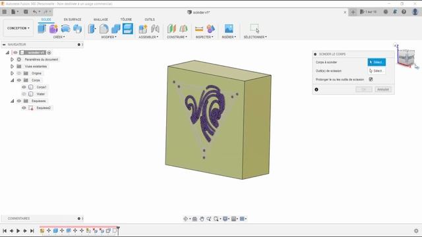Click timeline Play button
This screenshot has height=237, width=422.
click(x=18, y=231)
